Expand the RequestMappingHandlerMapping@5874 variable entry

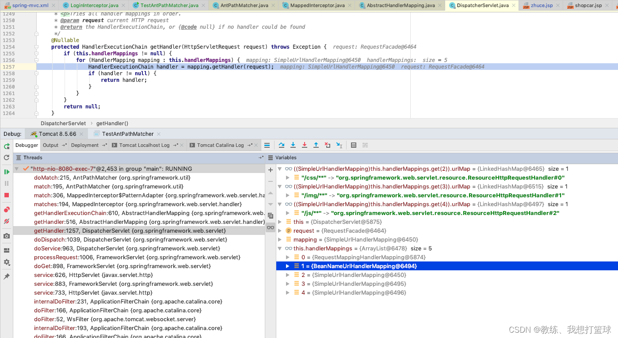(288, 257)
